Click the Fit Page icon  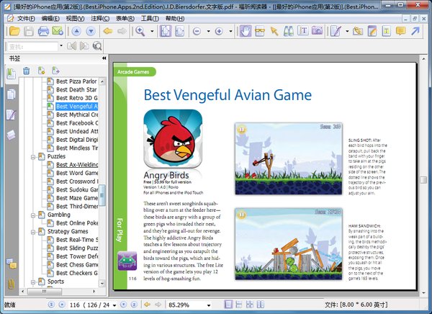(x=166, y=31)
